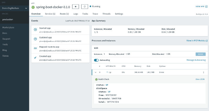Screen dimensions: 209x111
Task: Open the Manage Autoscaling link
Action: [196, 60]
